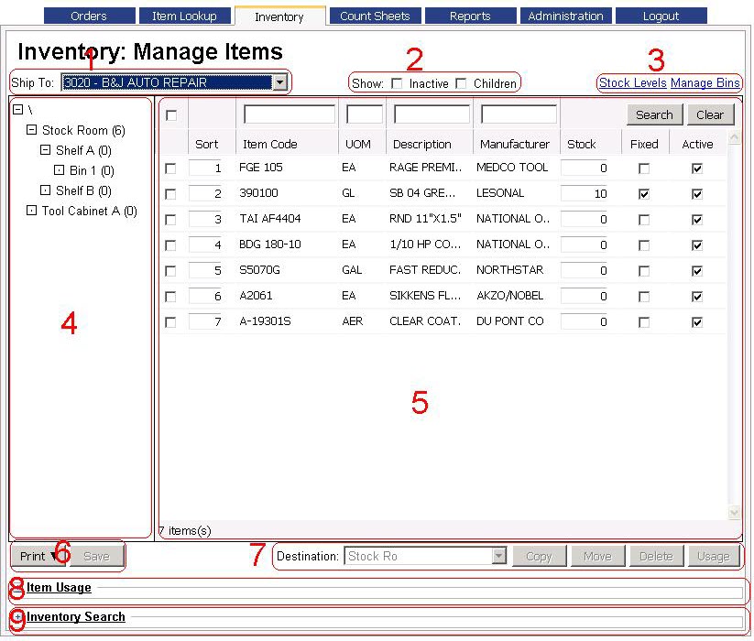Enable the Show Inactive checkbox
Image resolution: width=754 pixels, height=641 pixels.
click(397, 83)
